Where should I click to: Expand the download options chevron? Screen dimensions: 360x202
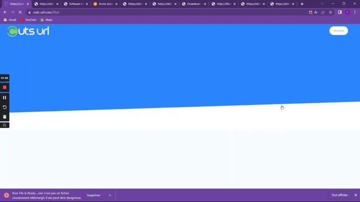110,195
